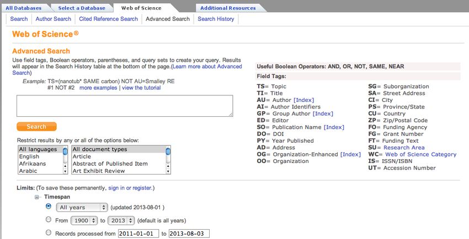Open the 2013 end year dropdown
This screenshot has height=239, width=469.
click(x=121, y=220)
